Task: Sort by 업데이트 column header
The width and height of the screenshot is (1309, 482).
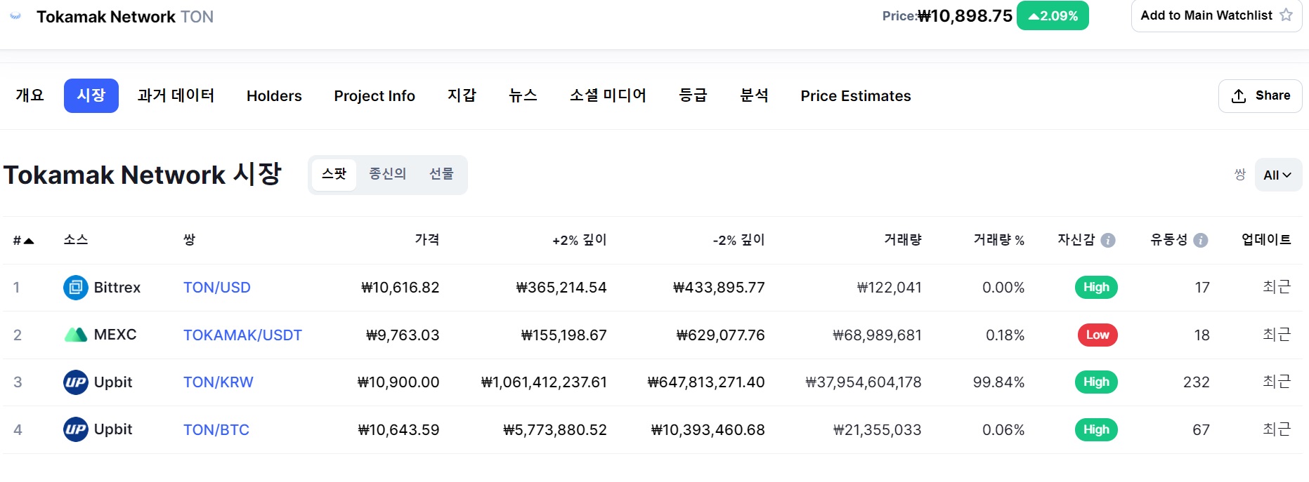Action: 1266,240
